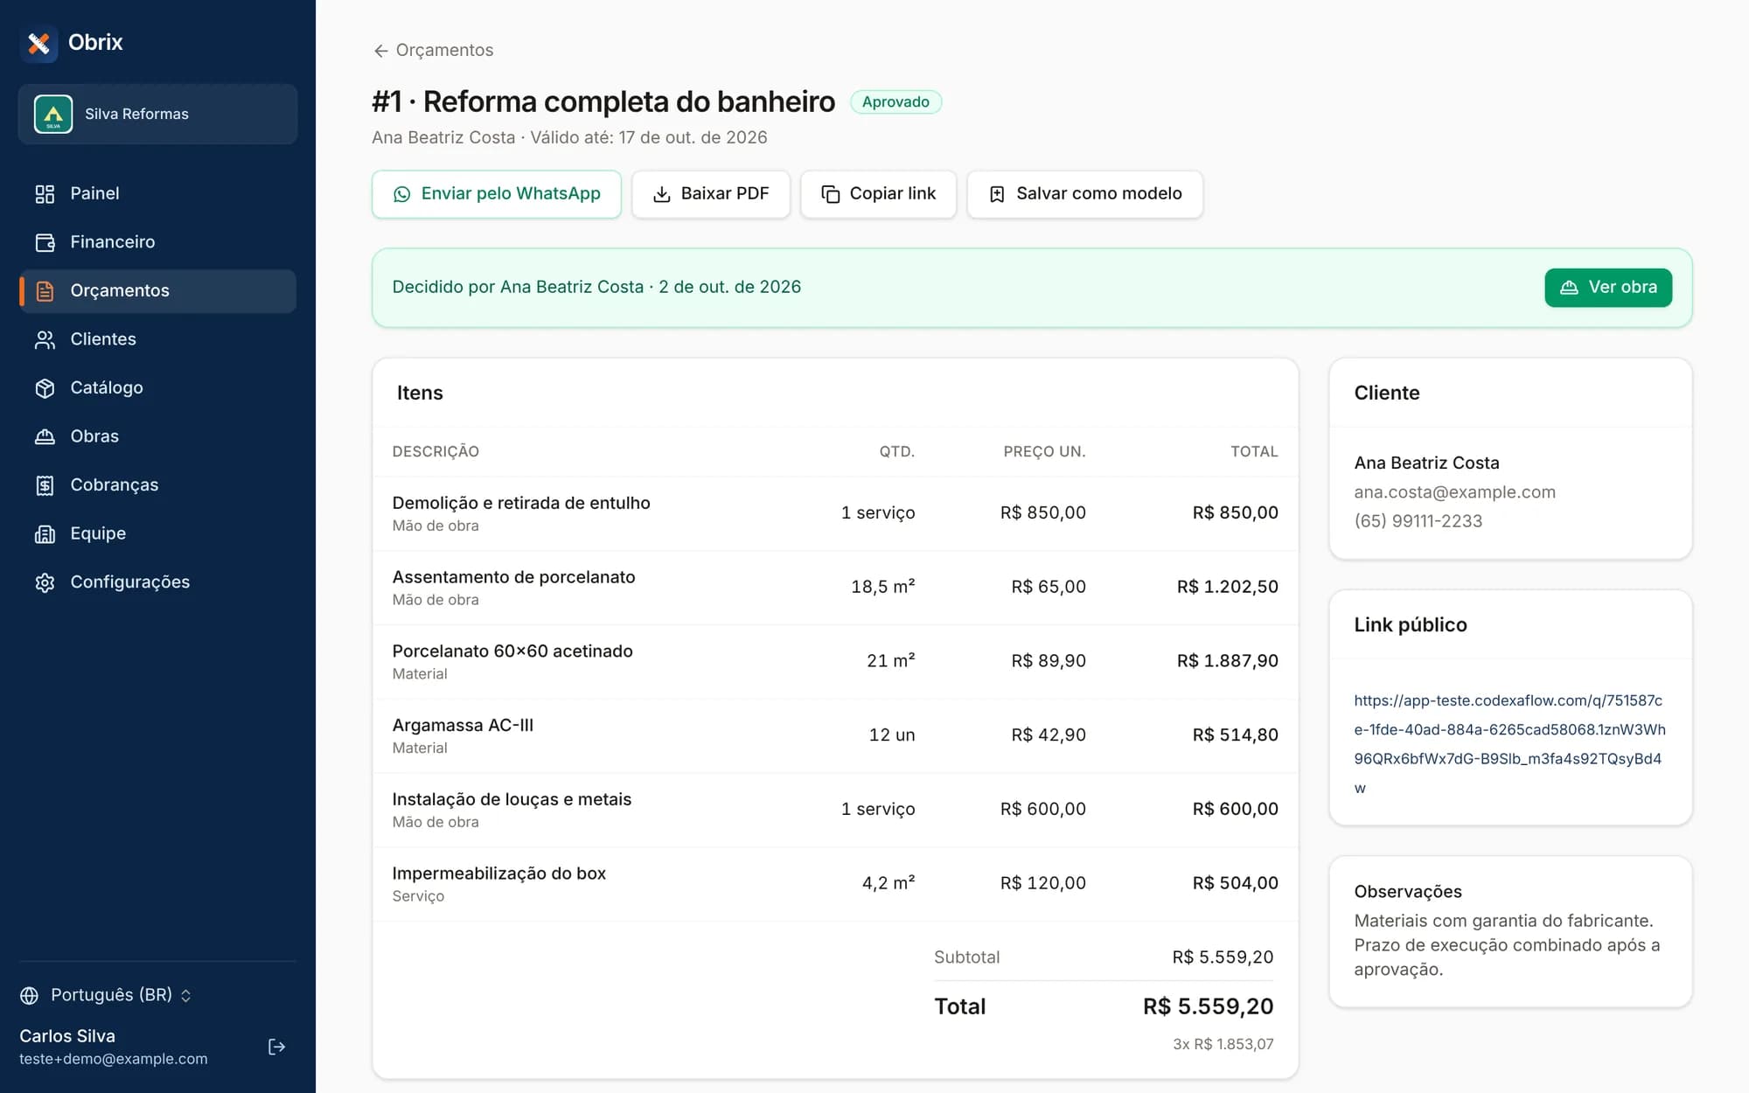Viewport: 1749px width, 1093px height.
Task: Open the Painel menu item
Action: 157,194
